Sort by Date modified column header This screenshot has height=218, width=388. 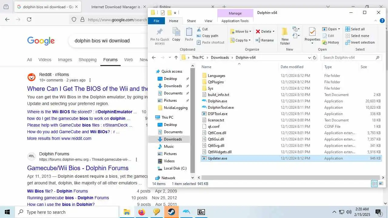pos(292,67)
